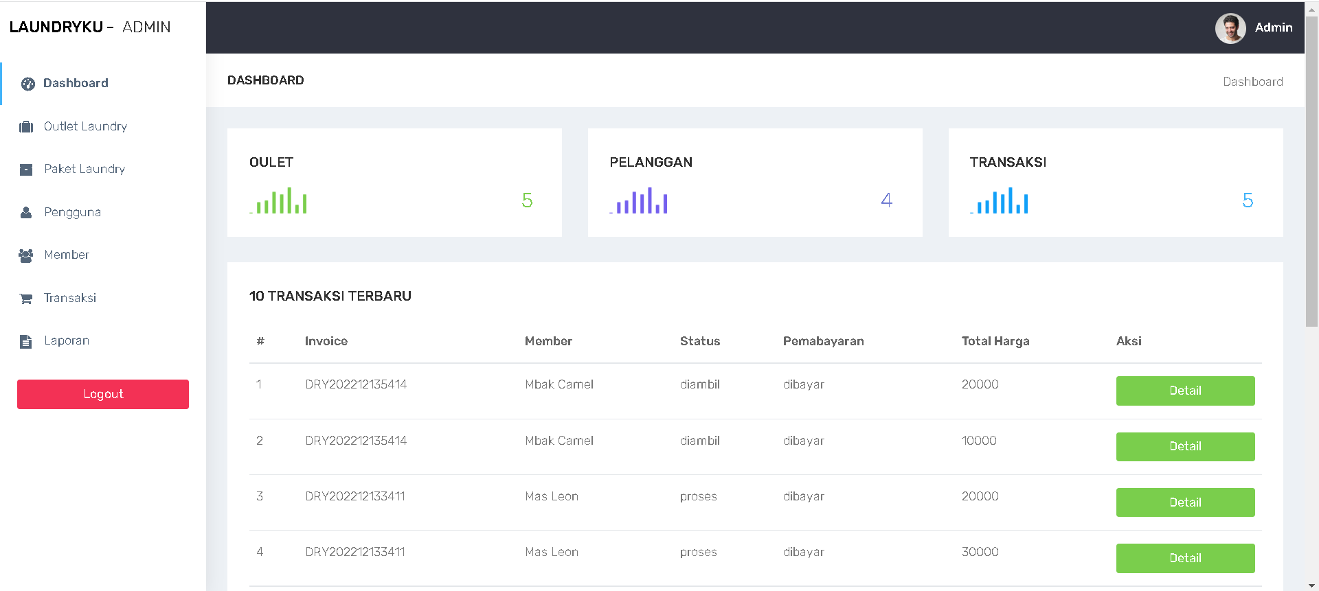Click the Transaksi shopping cart icon

coord(26,299)
